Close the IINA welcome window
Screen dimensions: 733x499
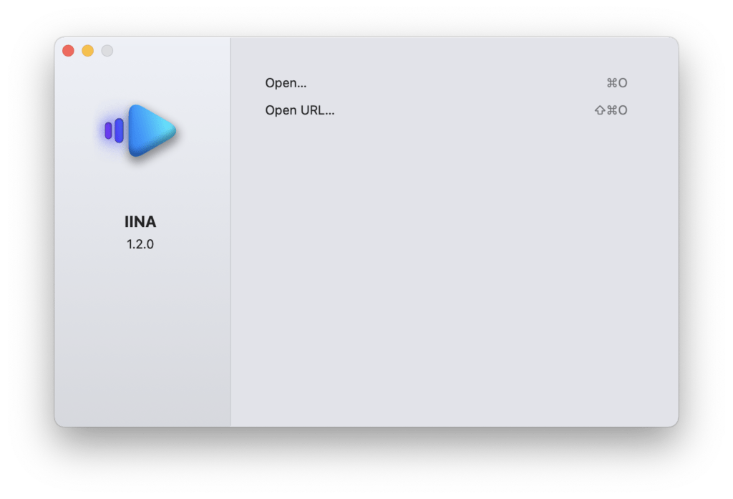click(x=68, y=51)
